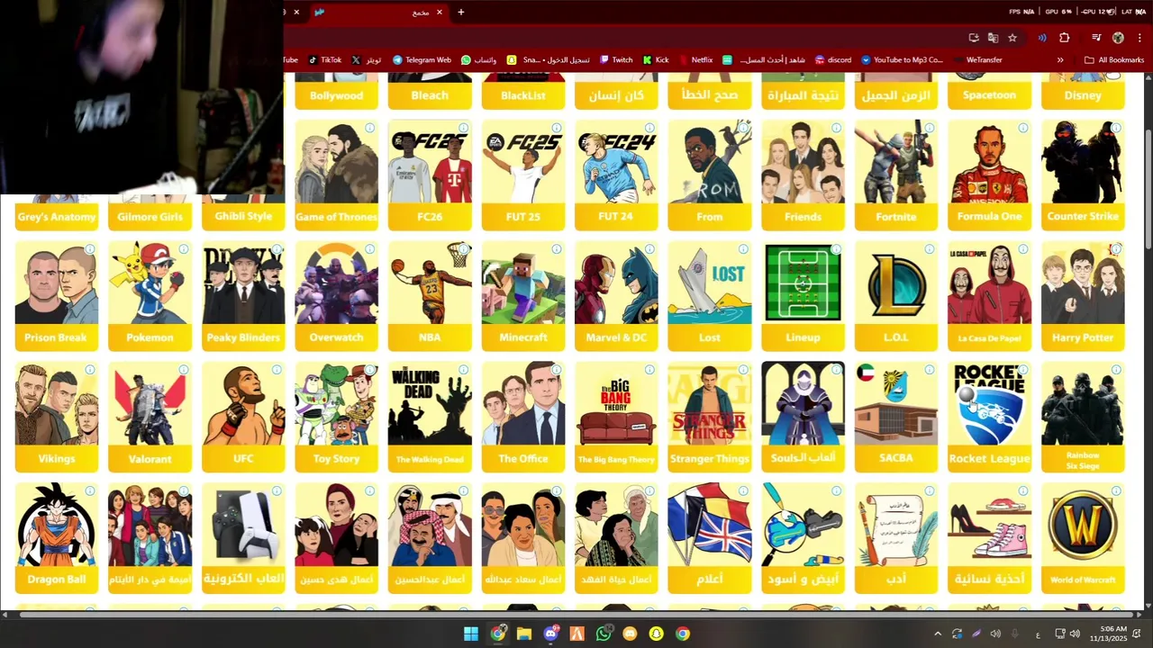Select the Office category card

point(523,417)
